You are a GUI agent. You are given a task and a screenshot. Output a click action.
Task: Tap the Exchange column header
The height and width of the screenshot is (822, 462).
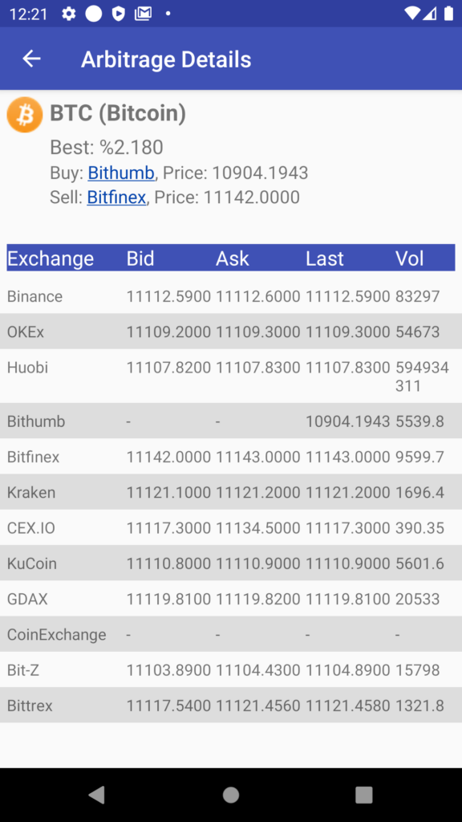(x=51, y=258)
